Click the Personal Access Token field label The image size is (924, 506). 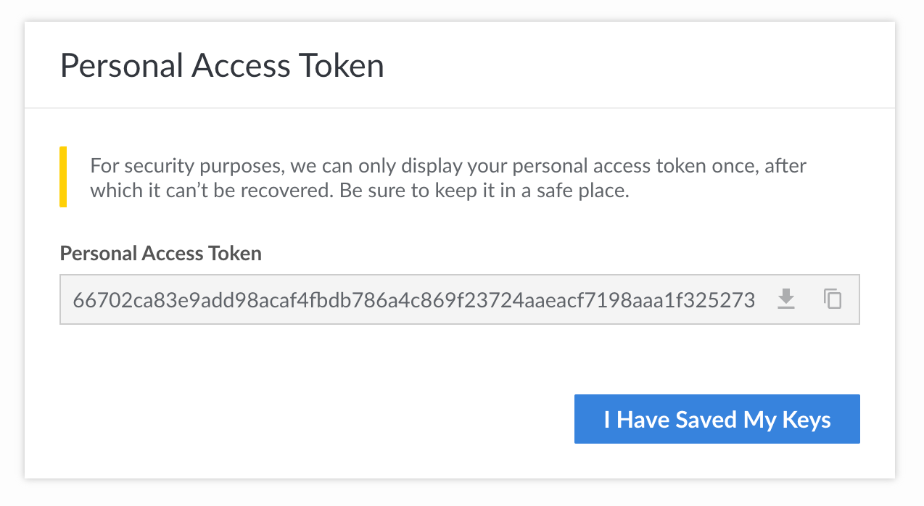coord(160,253)
